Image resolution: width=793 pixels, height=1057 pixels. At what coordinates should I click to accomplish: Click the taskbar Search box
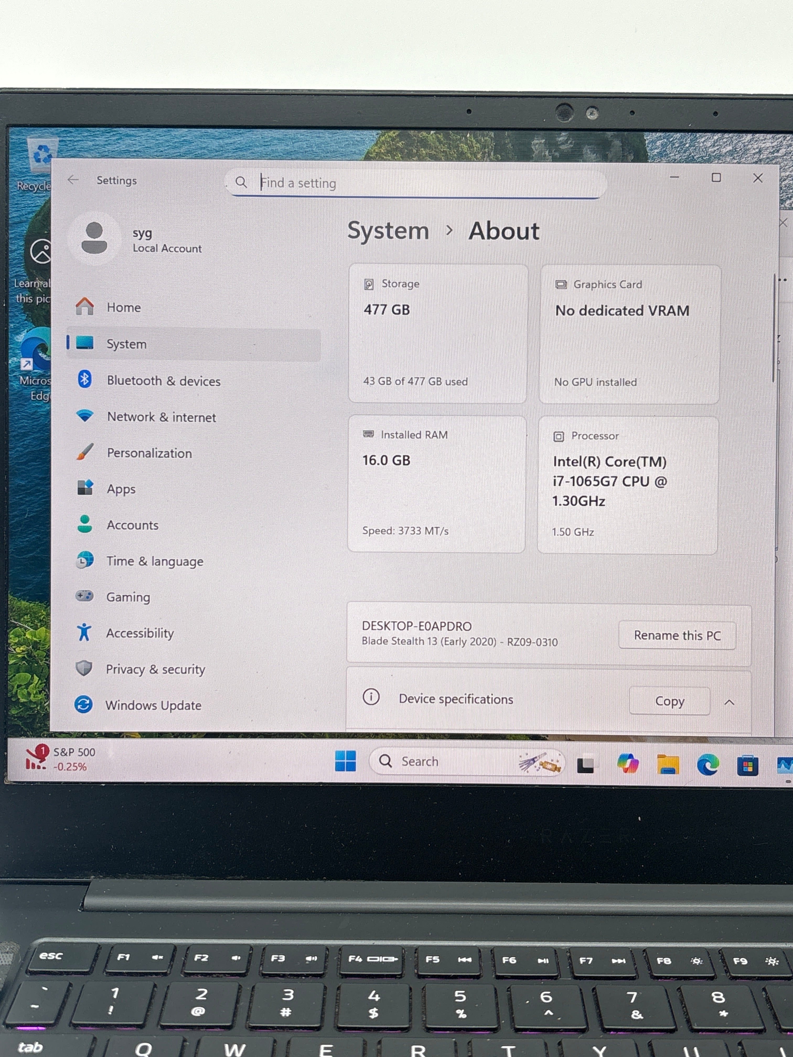coord(467,761)
